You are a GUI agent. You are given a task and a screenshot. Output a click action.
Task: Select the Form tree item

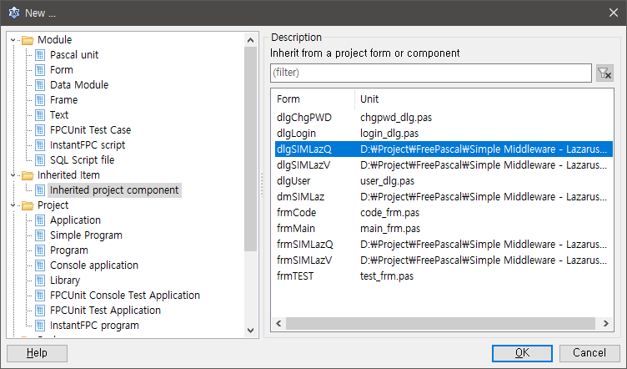click(62, 70)
